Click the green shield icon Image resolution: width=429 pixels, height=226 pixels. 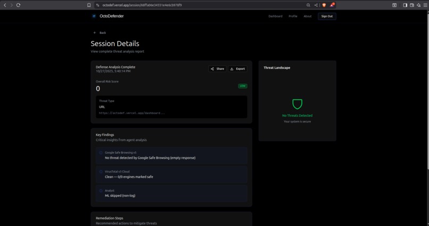pyautogui.click(x=297, y=104)
